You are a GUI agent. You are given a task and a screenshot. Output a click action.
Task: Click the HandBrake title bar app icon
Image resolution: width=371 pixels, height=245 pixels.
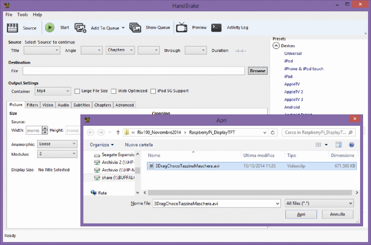click(x=7, y=5)
